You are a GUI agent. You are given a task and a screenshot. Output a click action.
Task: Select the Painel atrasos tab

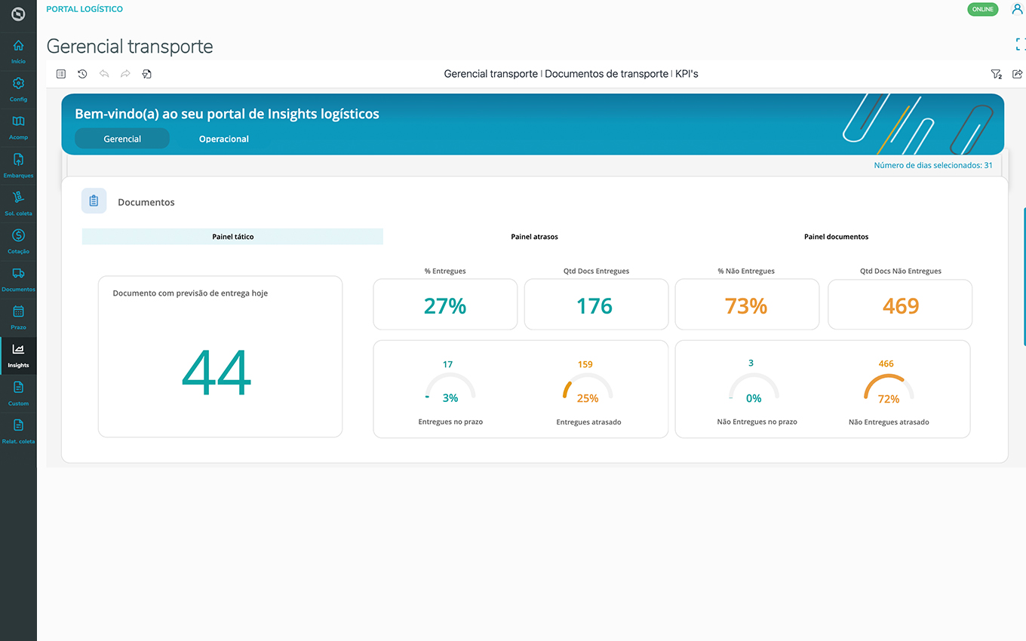pyautogui.click(x=534, y=237)
